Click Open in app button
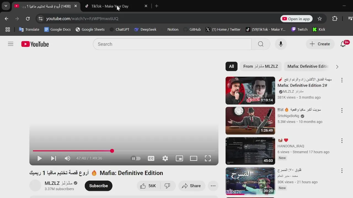 pos(296,19)
